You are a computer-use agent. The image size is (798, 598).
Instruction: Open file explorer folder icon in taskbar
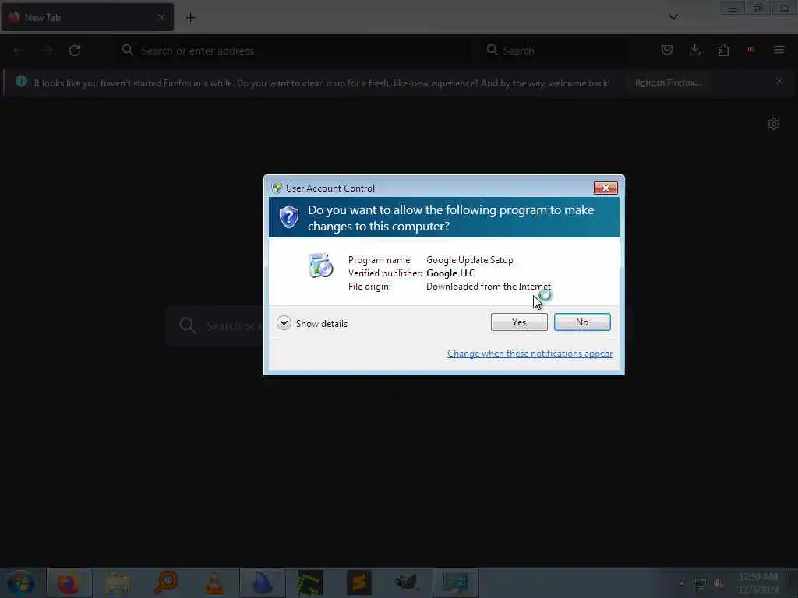point(118,583)
